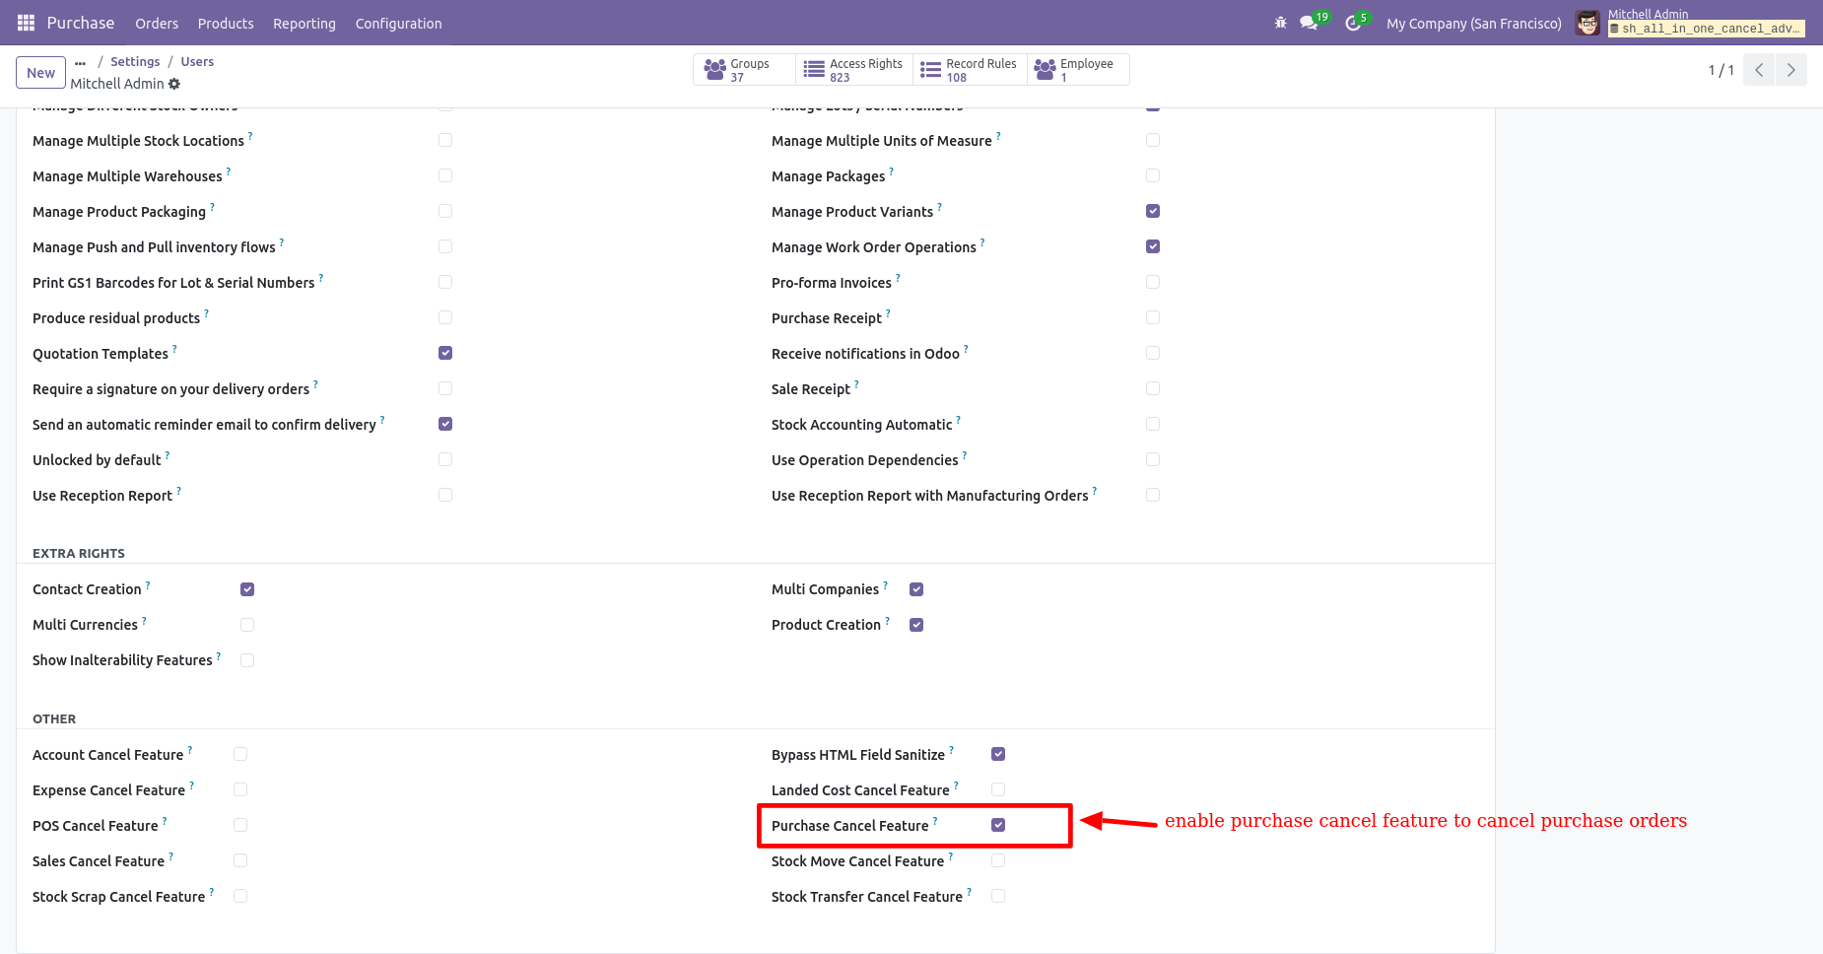
Task: Open the gear actions icon next to Mitchell Admin
Action: coord(174,84)
